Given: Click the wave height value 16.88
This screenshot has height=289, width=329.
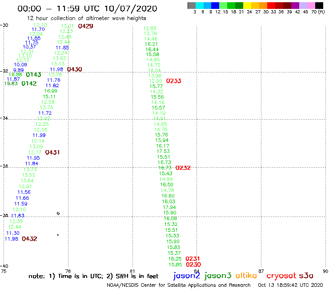Looking at the screenshot, I should click(15, 75).
